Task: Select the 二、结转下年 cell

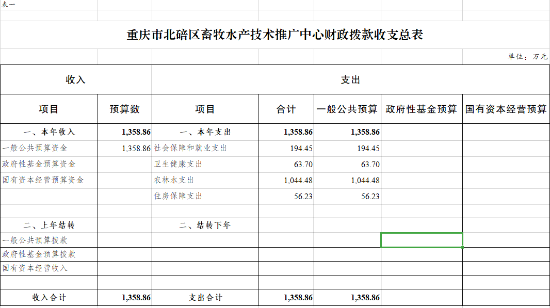Action: [x=205, y=225]
